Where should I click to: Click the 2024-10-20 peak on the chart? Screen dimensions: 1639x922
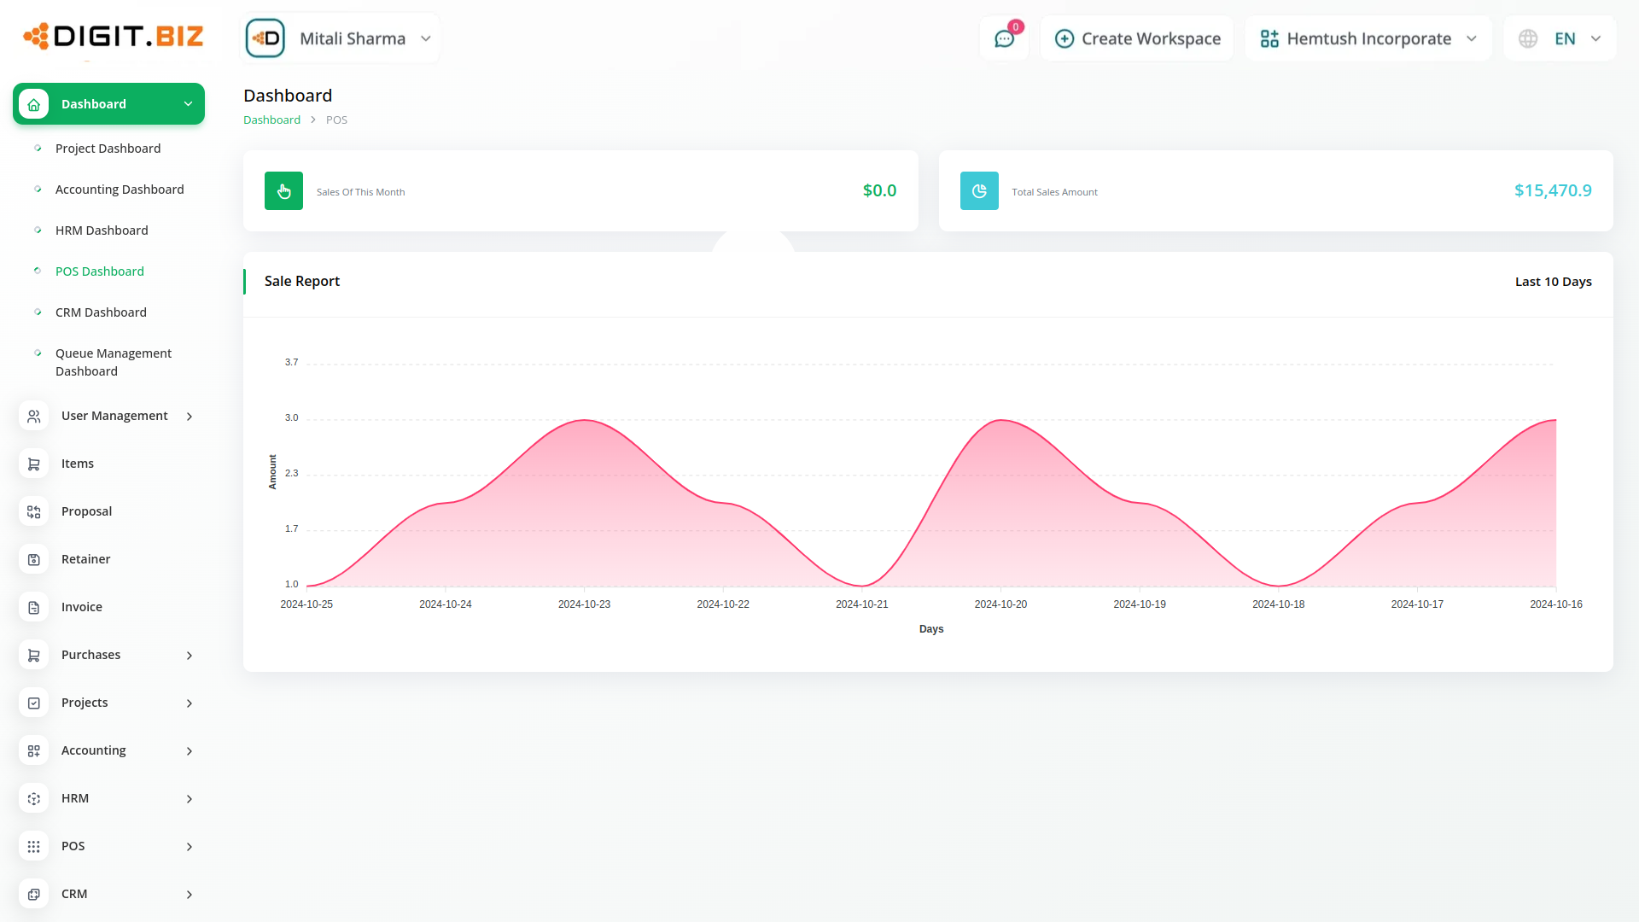(1000, 420)
